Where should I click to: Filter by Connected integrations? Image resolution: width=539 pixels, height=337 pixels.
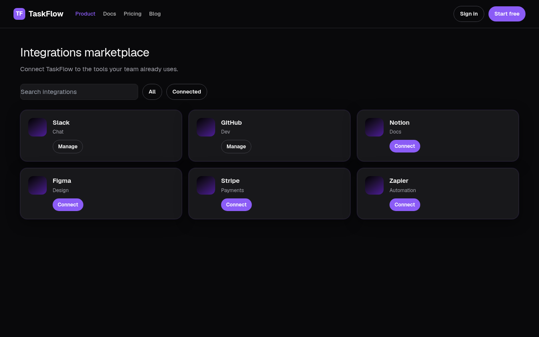[187, 92]
